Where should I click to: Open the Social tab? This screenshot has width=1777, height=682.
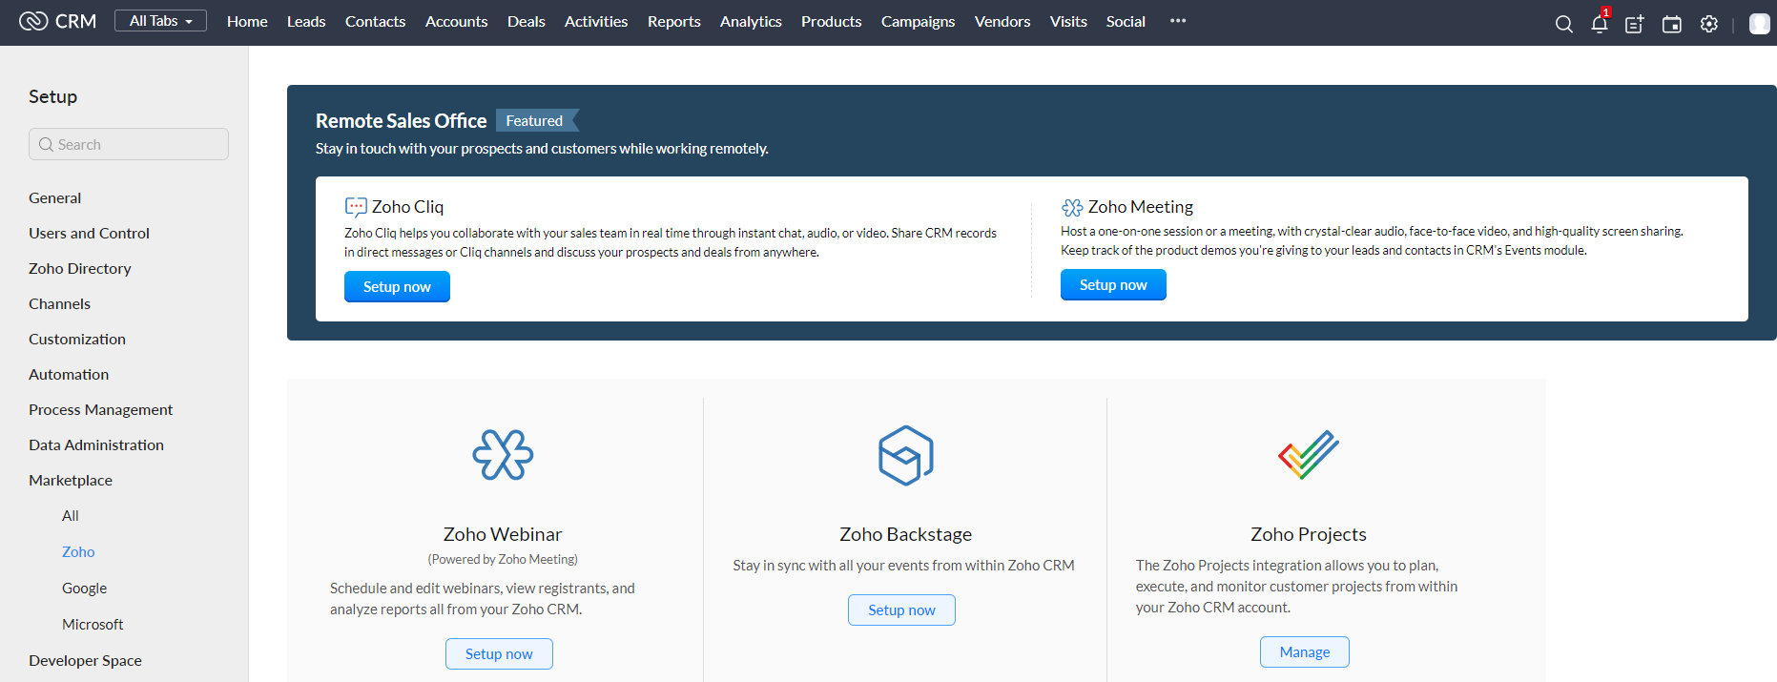(1126, 21)
